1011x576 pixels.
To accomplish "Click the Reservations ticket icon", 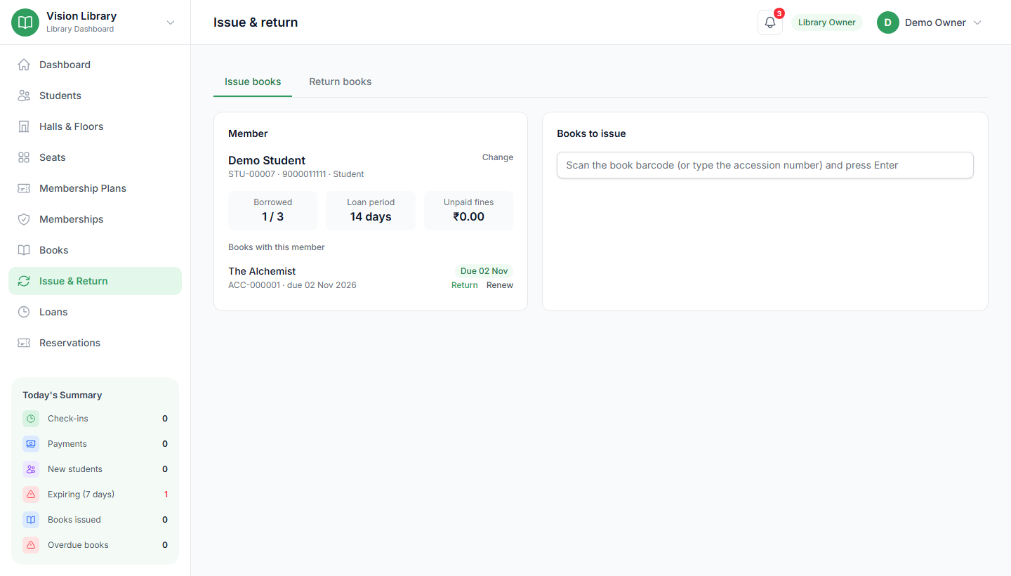I will (24, 343).
